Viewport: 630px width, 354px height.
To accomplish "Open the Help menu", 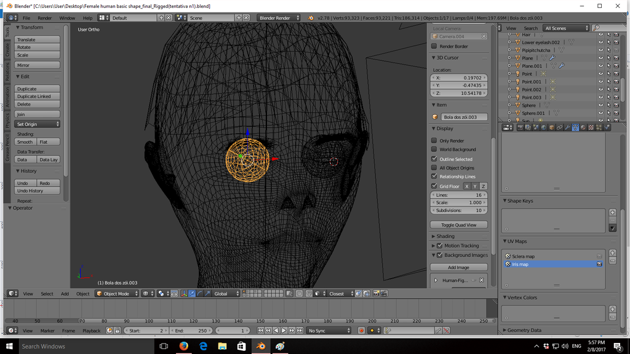I will [87, 18].
